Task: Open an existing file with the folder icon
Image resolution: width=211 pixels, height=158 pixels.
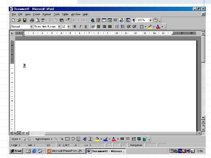Action: (x=19, y=20)
